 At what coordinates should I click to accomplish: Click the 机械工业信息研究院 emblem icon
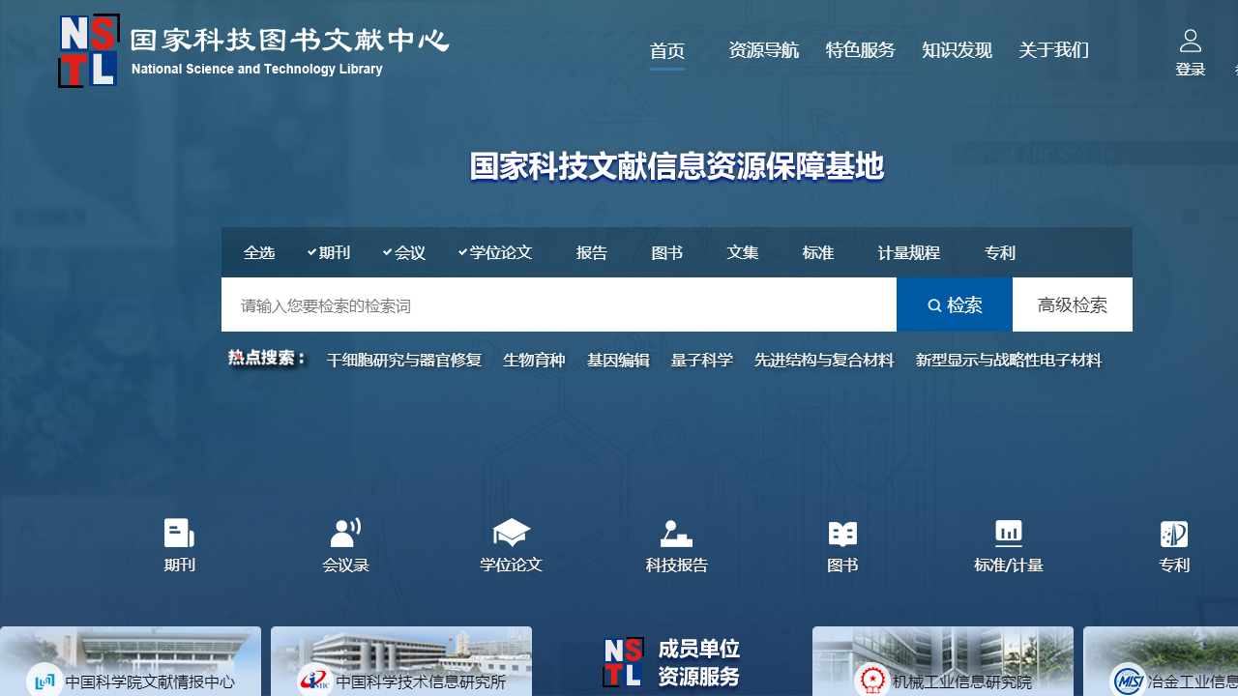872,681
